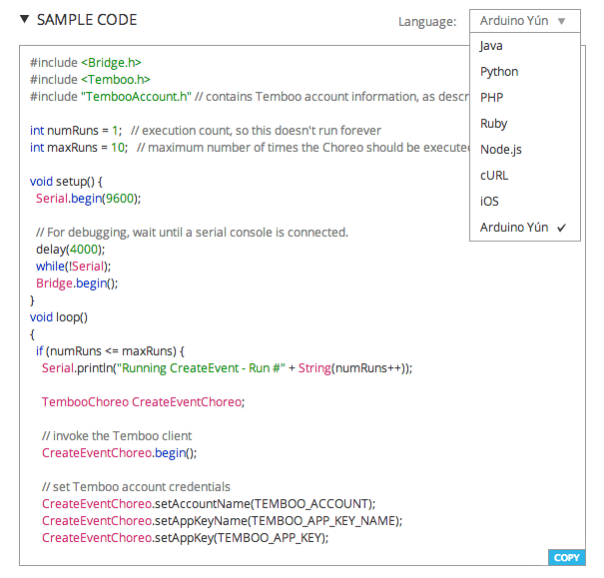Screen dimensions: 604x578
Task: Click the Language label
Action: click(427, 22)
